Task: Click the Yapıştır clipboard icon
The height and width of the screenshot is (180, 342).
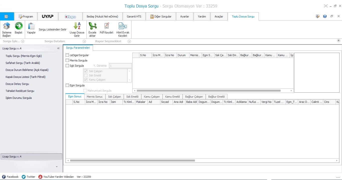Action: click(31, 26)
